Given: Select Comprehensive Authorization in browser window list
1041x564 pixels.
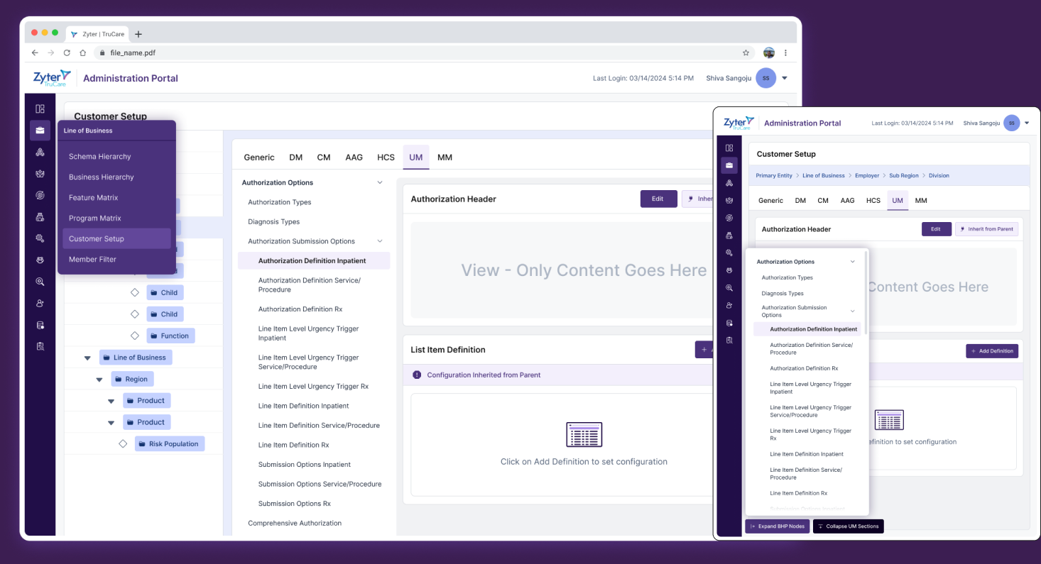Looking at the screenshot, I should [295, 523].
